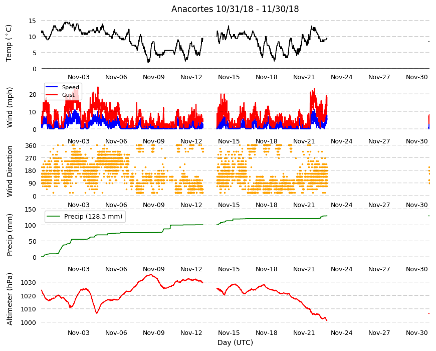436x351 pixels.
Task: Click the Speed label in wind legend
Action: [x=71, y=87]
